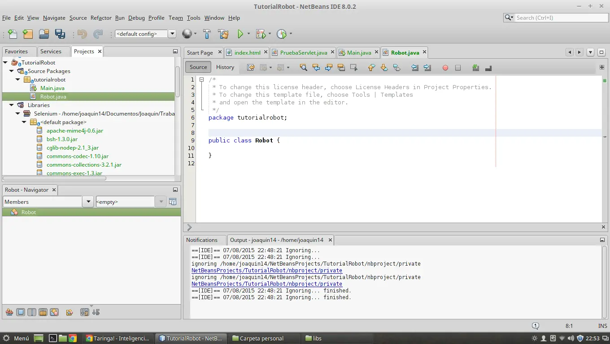Click the Open Project icon
Image resolution: width=610 pixels, height=344 pixels.
point(44,34)
